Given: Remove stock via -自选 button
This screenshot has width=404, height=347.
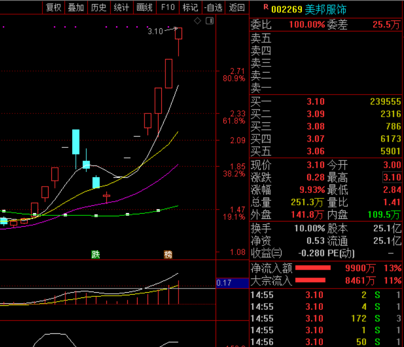Looking at the screenshot, I should click(x=213, y=7).
